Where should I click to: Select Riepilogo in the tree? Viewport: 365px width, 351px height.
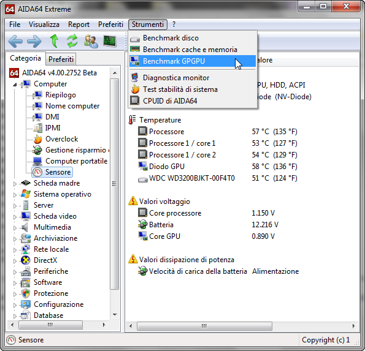click(x=61, y=95)
